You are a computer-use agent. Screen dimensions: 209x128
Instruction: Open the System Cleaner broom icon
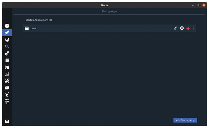pos(7,40)
